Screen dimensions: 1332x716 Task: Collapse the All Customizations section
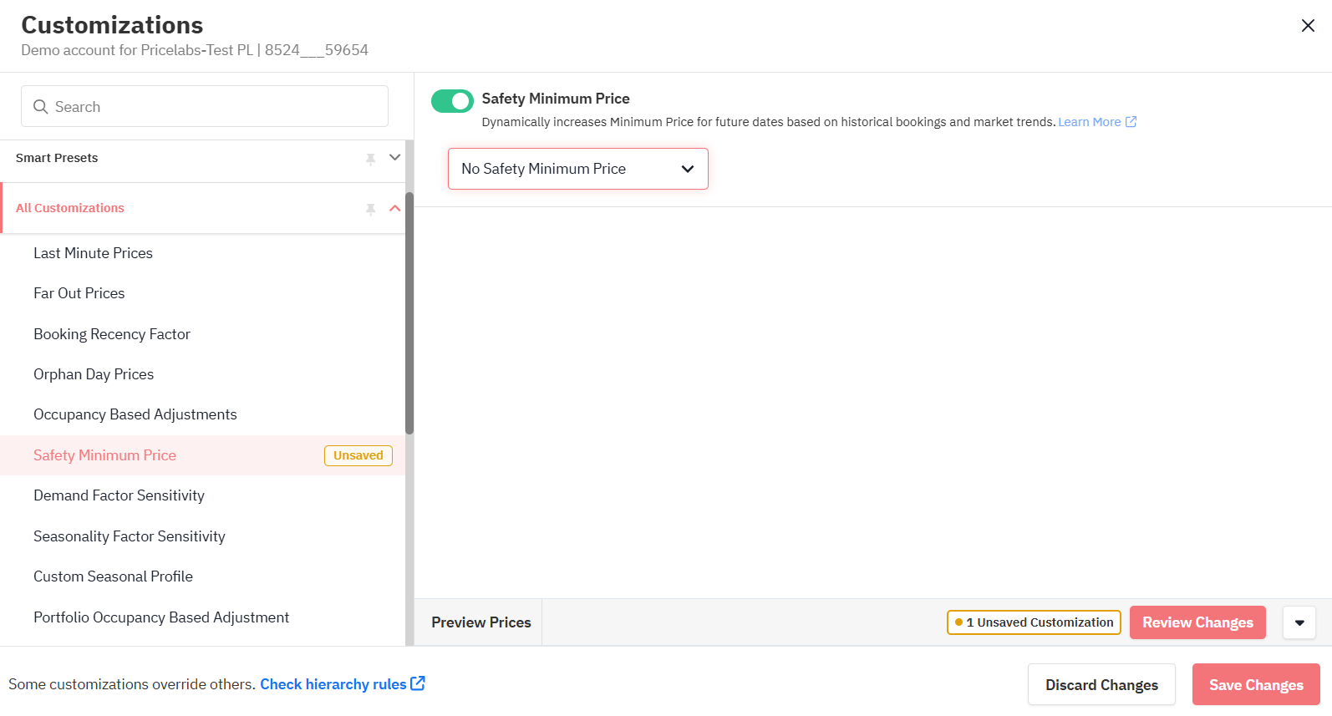pyautogui.click(x=395, y=208)
